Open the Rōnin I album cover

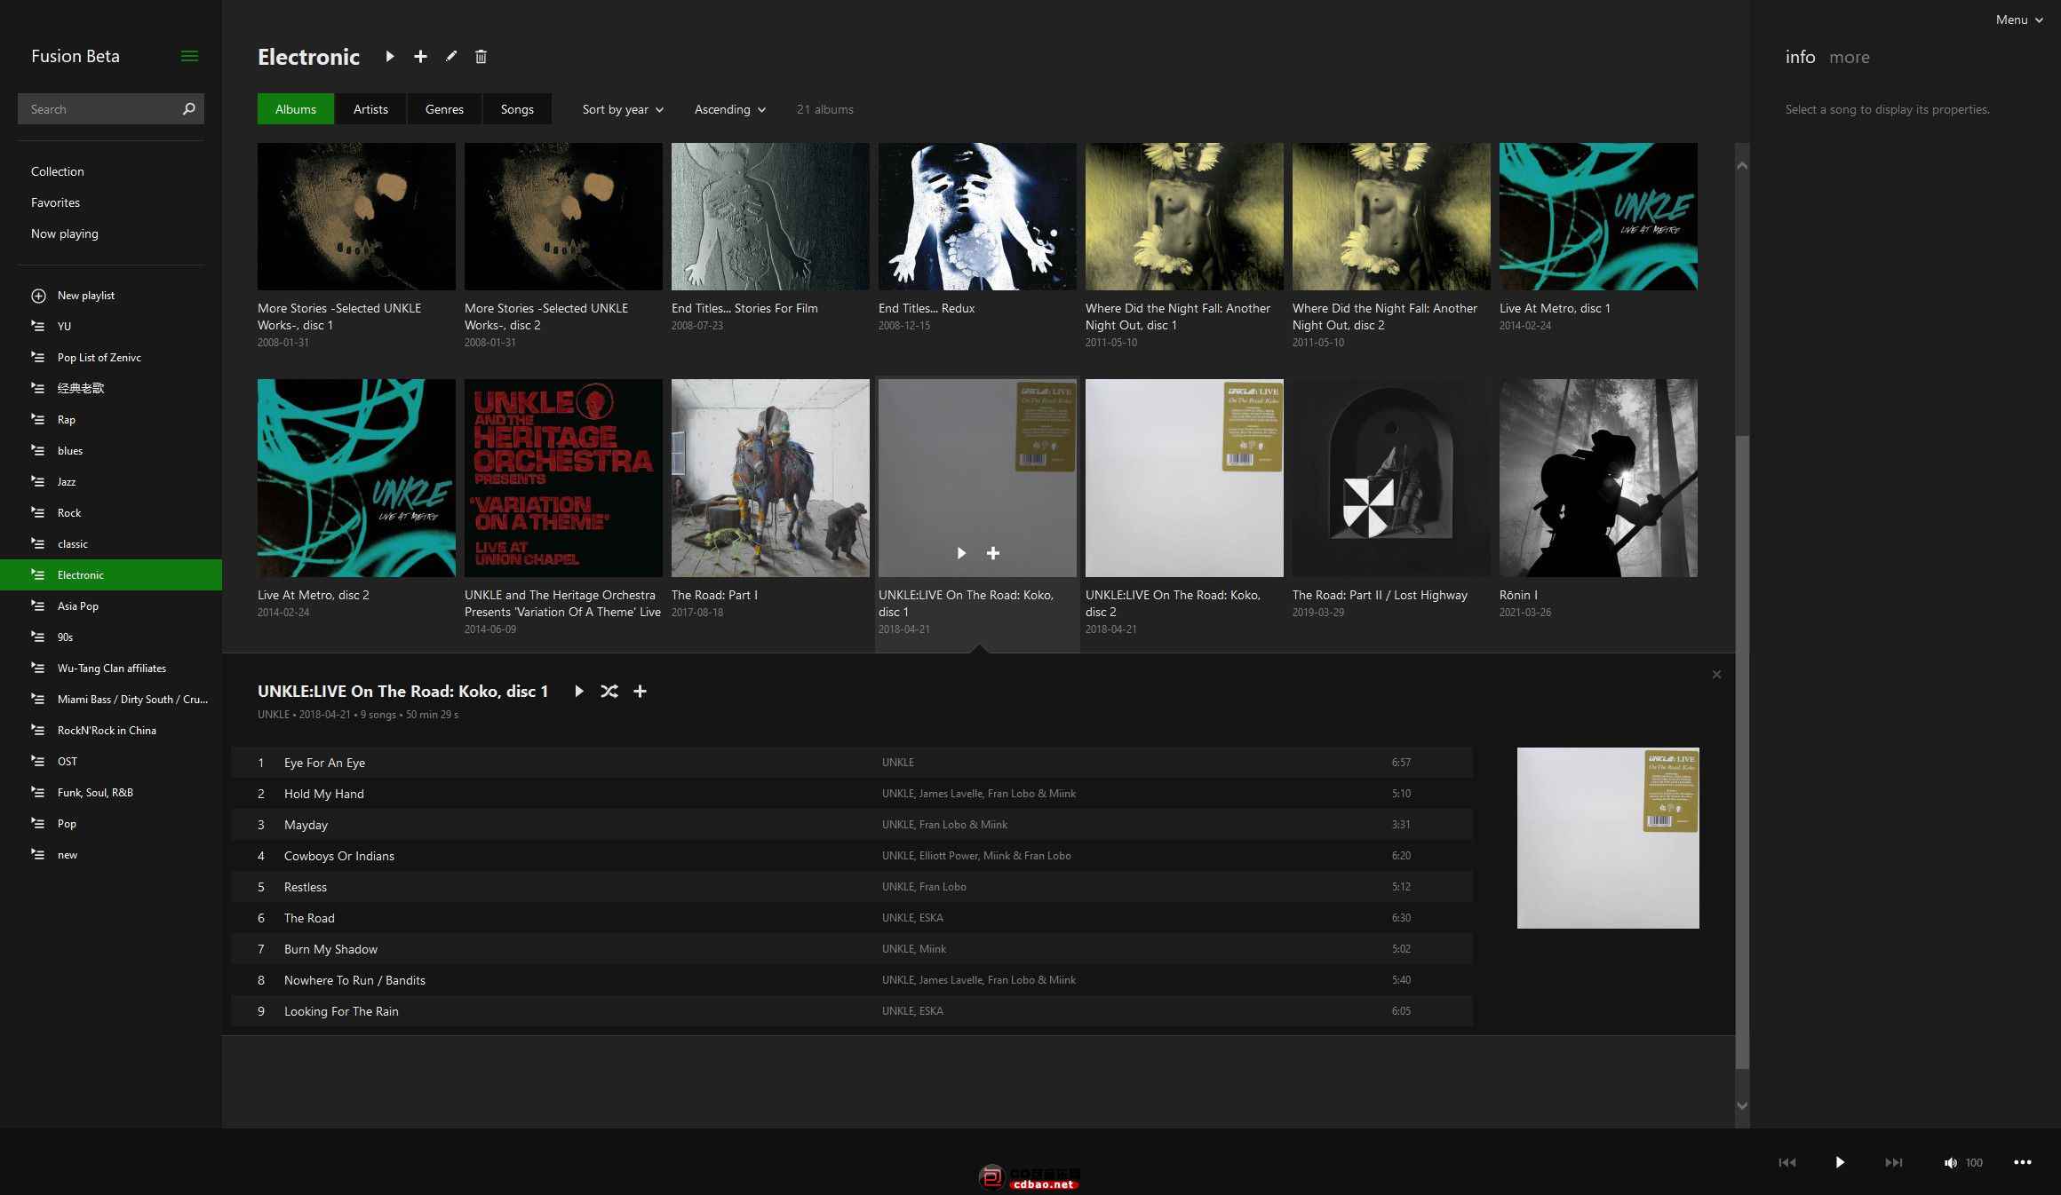coord(1598,478)
